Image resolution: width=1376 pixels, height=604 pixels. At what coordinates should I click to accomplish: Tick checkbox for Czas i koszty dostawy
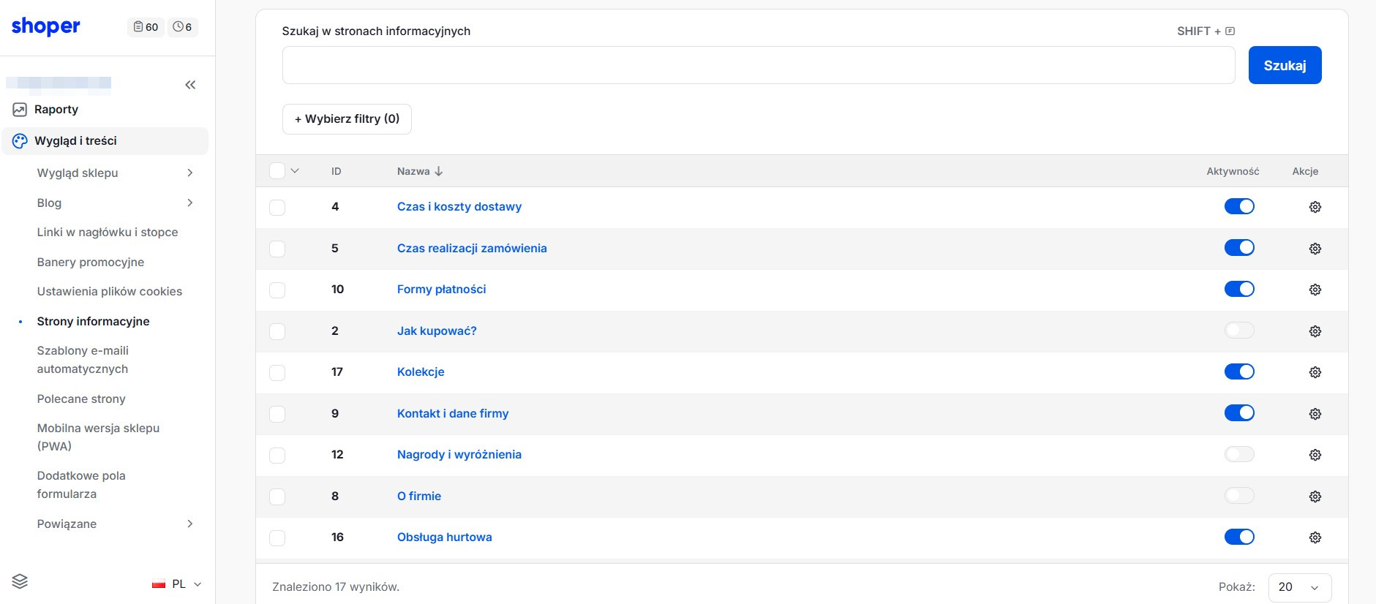click(x=277, y=207)
